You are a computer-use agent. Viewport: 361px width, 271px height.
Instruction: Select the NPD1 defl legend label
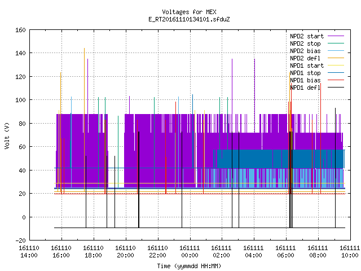[305, 88]
